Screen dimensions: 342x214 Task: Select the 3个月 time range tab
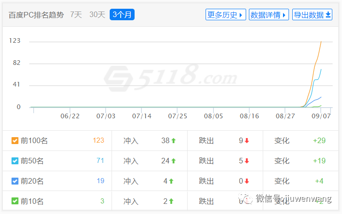(122, 15)
